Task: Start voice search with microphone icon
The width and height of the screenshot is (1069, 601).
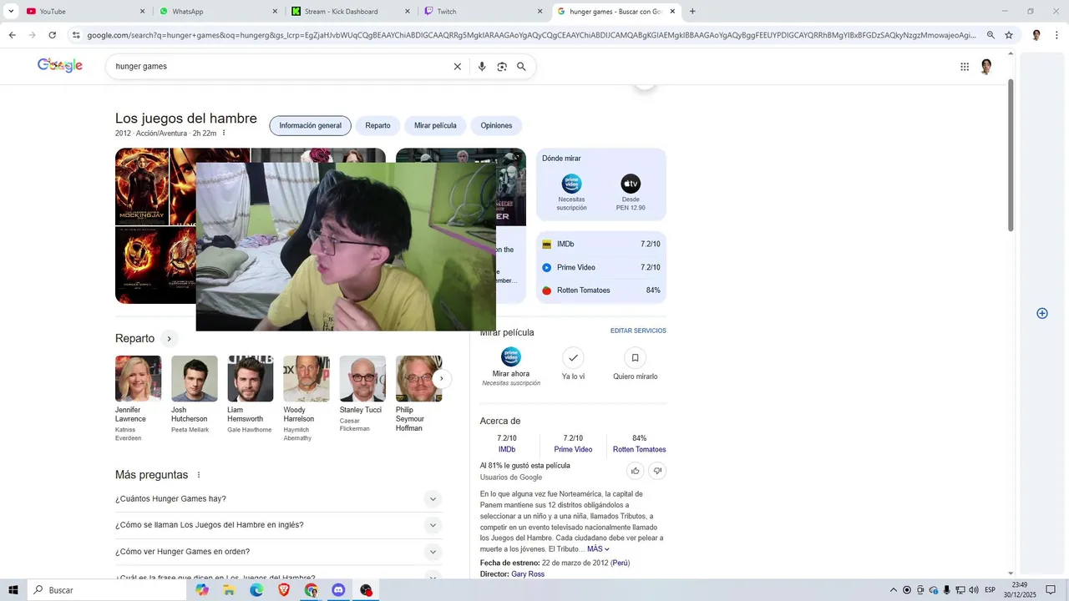Action: point(482,67)
